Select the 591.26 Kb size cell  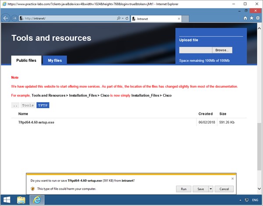227,122
